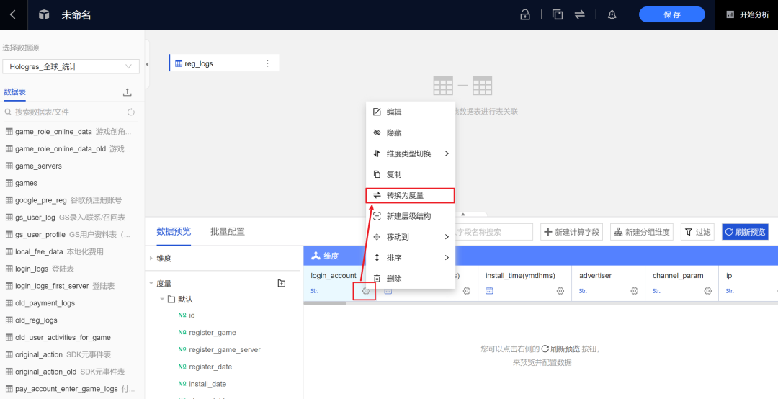The width and height of the screenshot is (778, 399).
Task: Select measure field register_game_server
Action: coord(224,349)
